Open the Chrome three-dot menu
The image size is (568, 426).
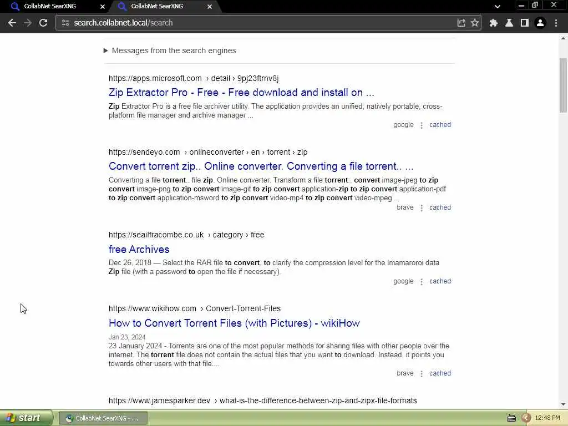[x=556, y=23]
